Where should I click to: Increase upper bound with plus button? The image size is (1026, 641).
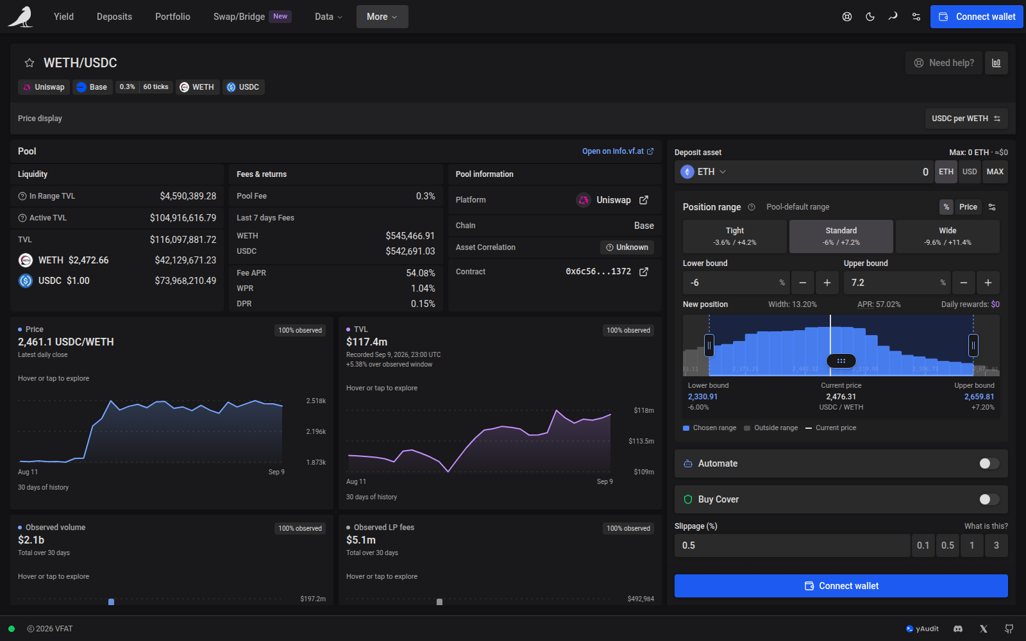coord(988,283)
